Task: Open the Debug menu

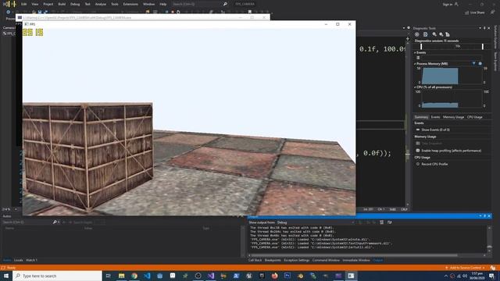Action: click(75, 4)
